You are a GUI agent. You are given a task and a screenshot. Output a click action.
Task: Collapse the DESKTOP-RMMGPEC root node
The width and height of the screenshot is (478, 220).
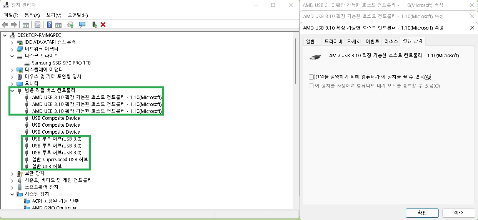(5, 35)
